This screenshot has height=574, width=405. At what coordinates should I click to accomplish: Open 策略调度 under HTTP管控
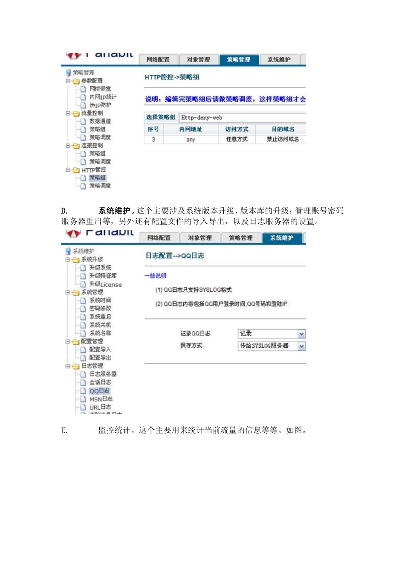(100, 186)
